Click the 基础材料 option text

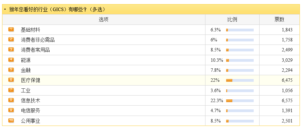pyautogui.click(x=31, y=30)
